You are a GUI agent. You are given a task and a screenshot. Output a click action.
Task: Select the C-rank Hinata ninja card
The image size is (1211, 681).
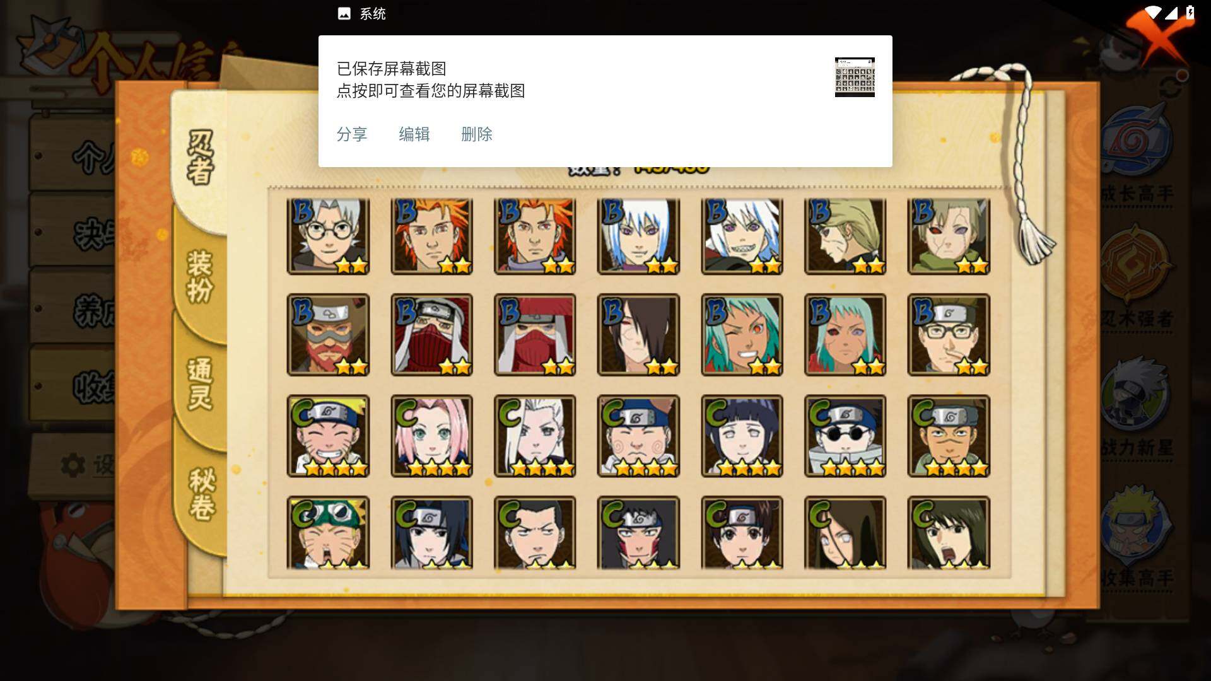click(742, 436)
